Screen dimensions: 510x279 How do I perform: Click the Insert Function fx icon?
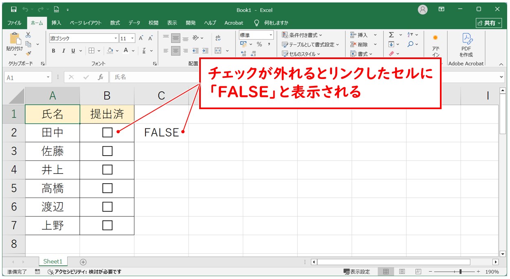point(100,77)
